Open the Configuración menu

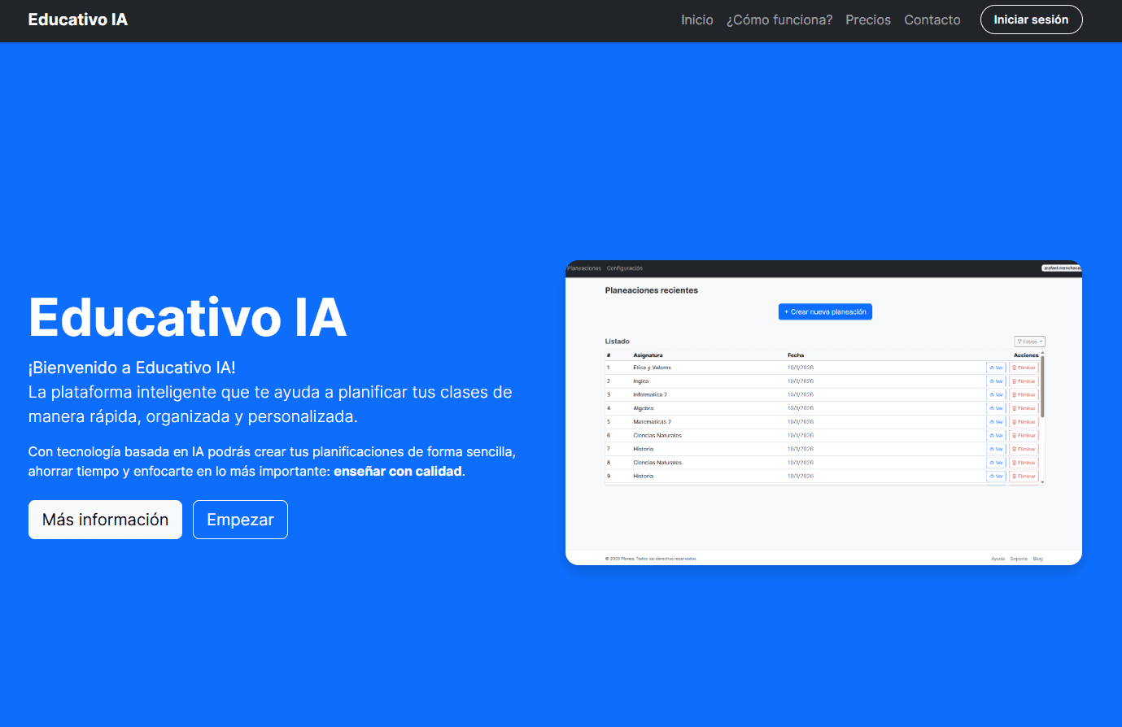pyautogui.click(x=623, y=268)
